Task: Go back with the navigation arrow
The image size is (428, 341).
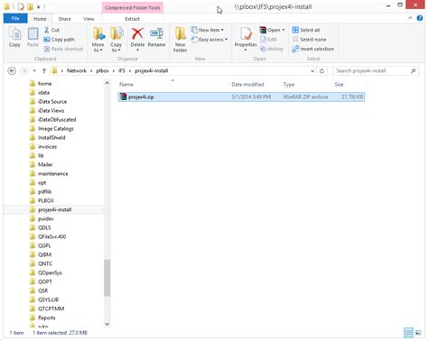Action: click(x=12, y=71)
